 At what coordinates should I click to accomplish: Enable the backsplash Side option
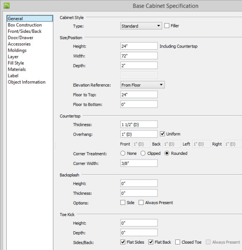(123, 202)
